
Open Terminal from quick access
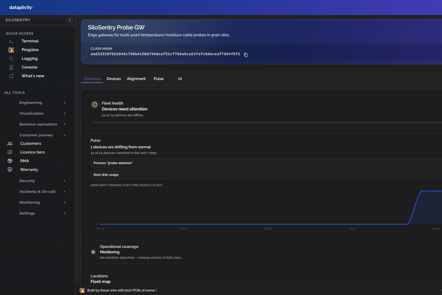[30, 41]
